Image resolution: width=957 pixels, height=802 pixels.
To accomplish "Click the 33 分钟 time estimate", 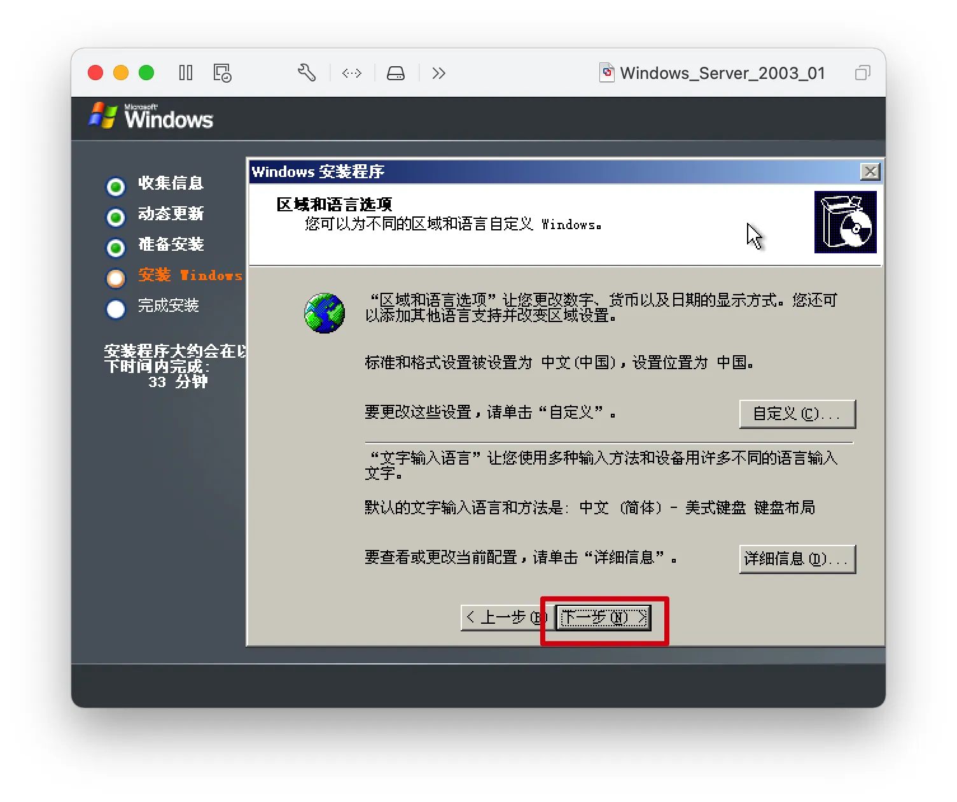I will click(x=178, y=382).
